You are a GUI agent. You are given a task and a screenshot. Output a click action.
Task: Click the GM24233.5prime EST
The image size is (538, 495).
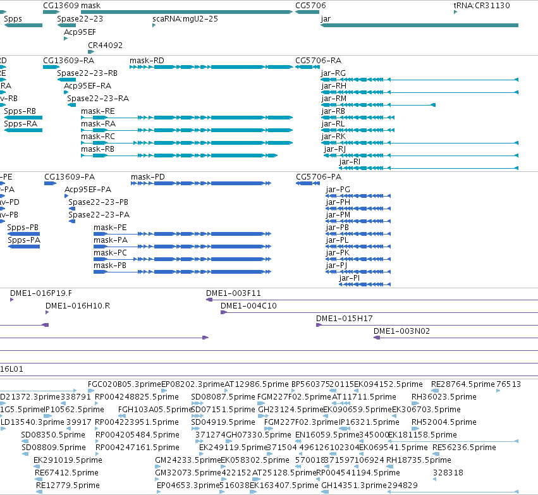(x=158, y=466)
